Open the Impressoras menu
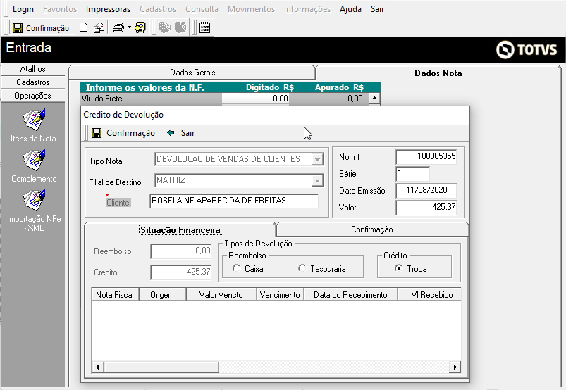This screenshot has width=566, height=390. pyautogui.click(x=108, y=9)
